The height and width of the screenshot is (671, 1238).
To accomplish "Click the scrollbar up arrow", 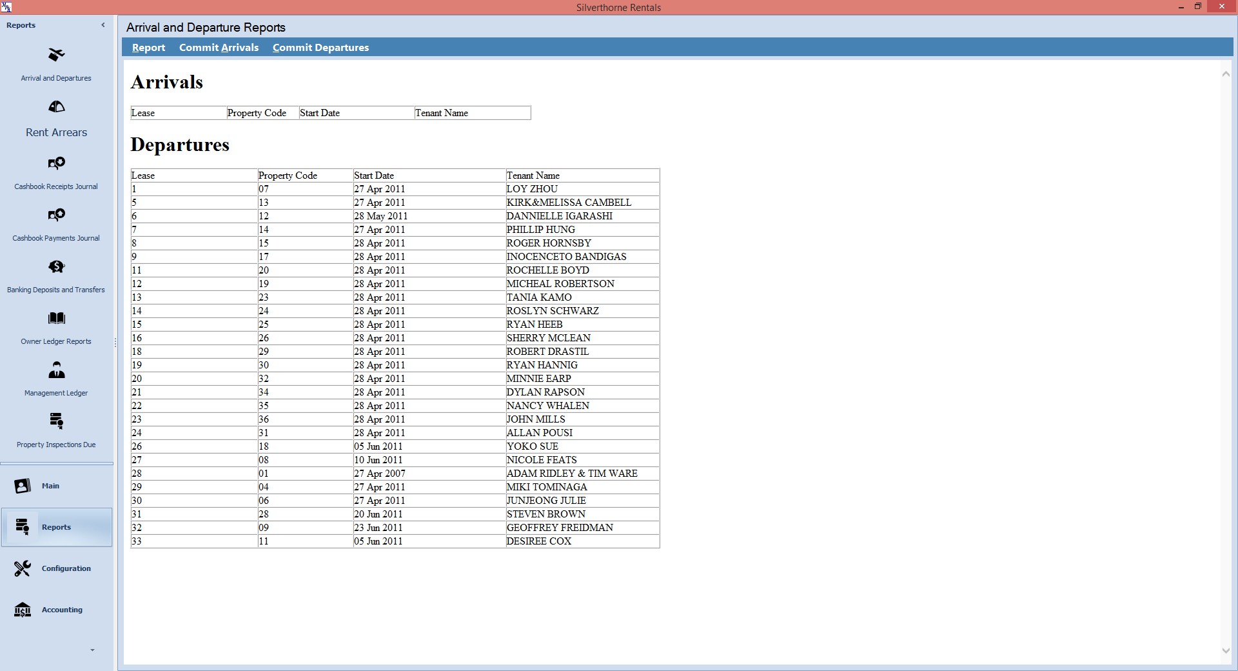I will click(x=1226, y=74).
